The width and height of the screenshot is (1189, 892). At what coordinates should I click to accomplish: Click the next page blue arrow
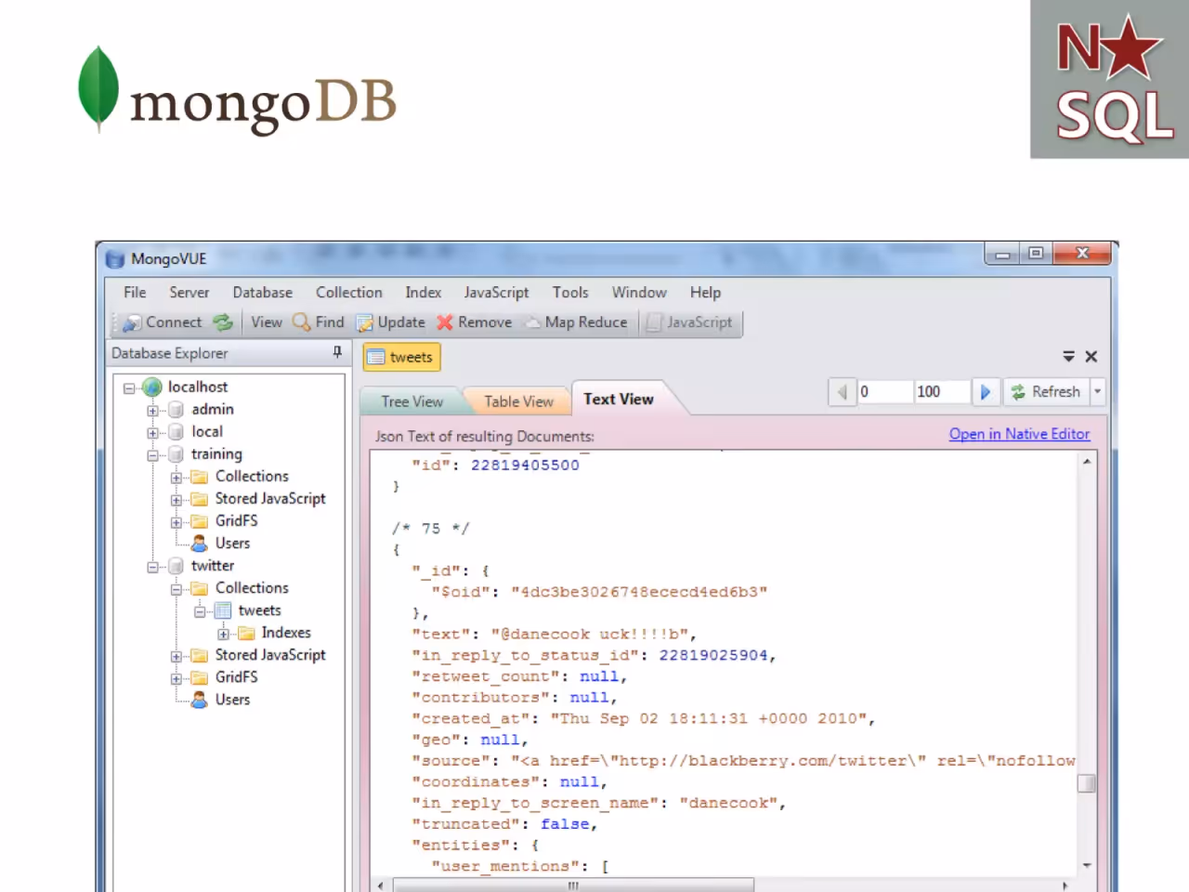(x=985, y=392)
